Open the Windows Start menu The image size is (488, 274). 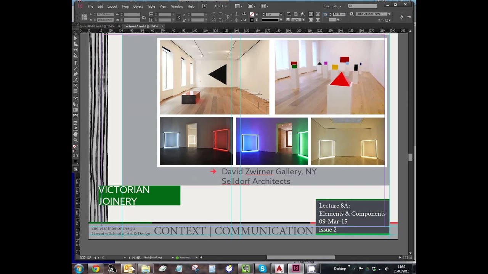(79, 269)
